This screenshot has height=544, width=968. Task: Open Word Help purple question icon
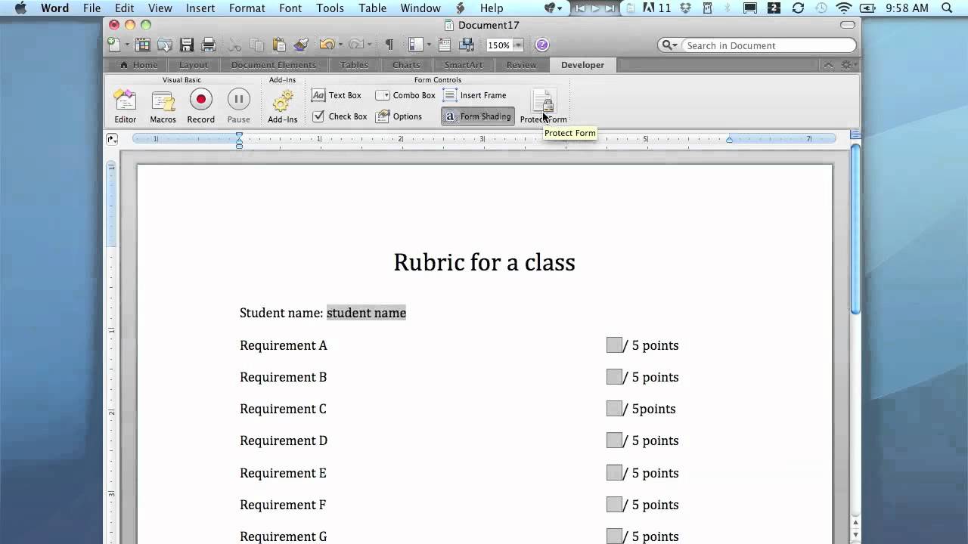(x=542, y=45)
